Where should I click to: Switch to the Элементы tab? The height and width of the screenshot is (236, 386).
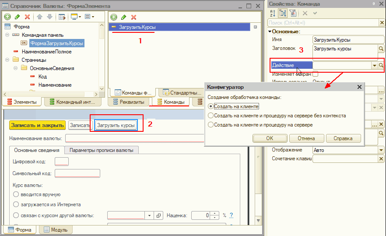(22, 102)
